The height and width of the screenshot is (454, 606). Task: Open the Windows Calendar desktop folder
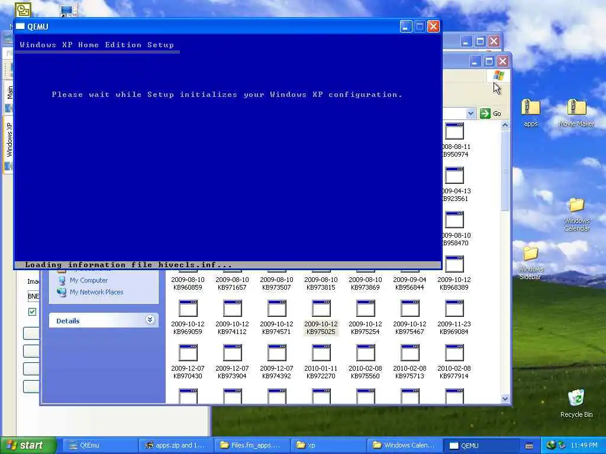pos(576,215)
